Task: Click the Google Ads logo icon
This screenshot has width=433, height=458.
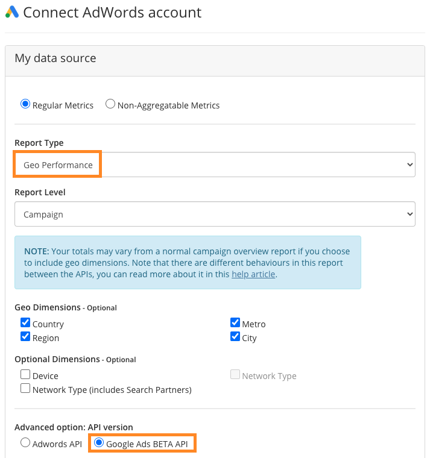Action: [x=12, y=12]
